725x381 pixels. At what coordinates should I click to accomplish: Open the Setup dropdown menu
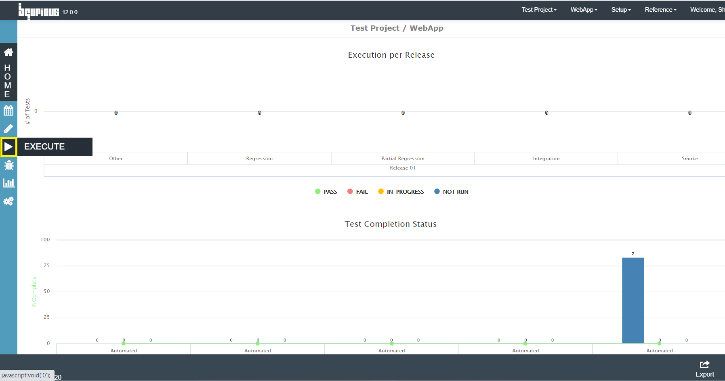621,10
